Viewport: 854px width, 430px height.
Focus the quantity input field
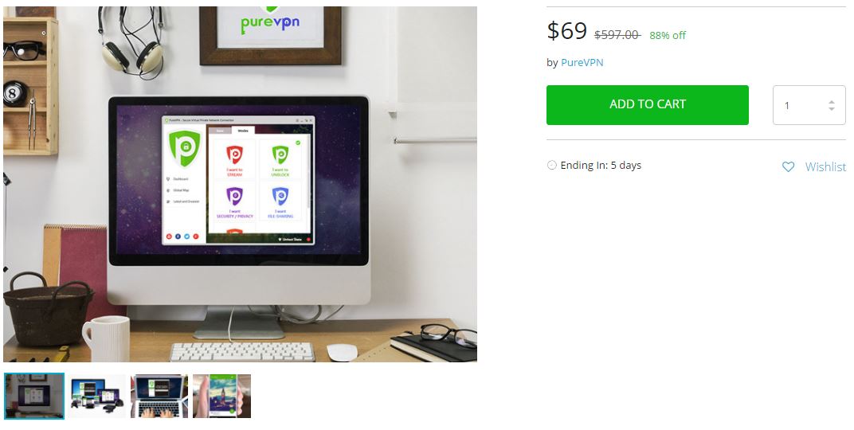coord(809,105)
